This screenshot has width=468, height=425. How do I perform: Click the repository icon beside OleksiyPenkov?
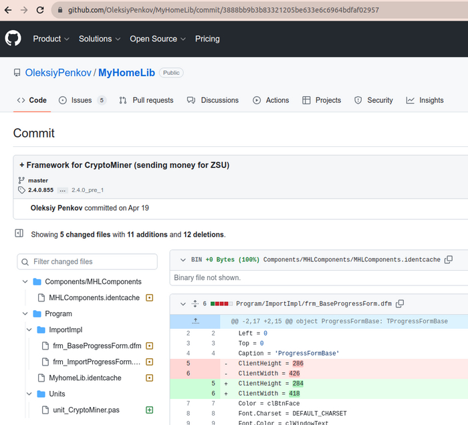point(17,73)
